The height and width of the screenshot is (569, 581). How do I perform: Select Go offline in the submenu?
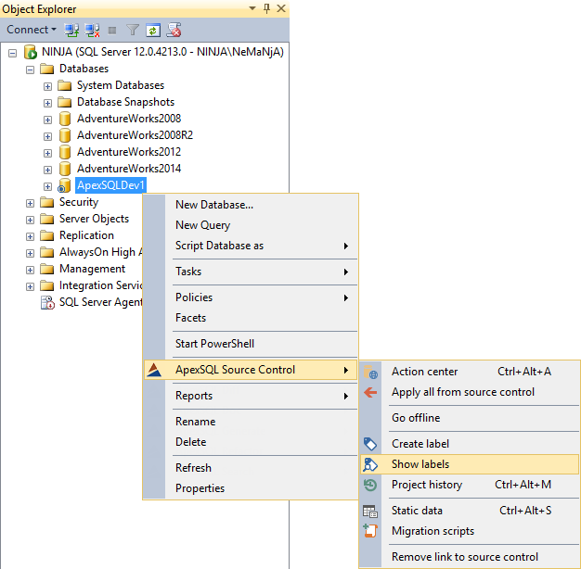(x=470, y=418)
